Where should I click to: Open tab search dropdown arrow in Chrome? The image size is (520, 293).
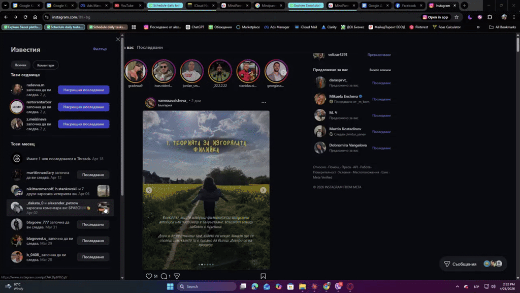click(5, 5)
